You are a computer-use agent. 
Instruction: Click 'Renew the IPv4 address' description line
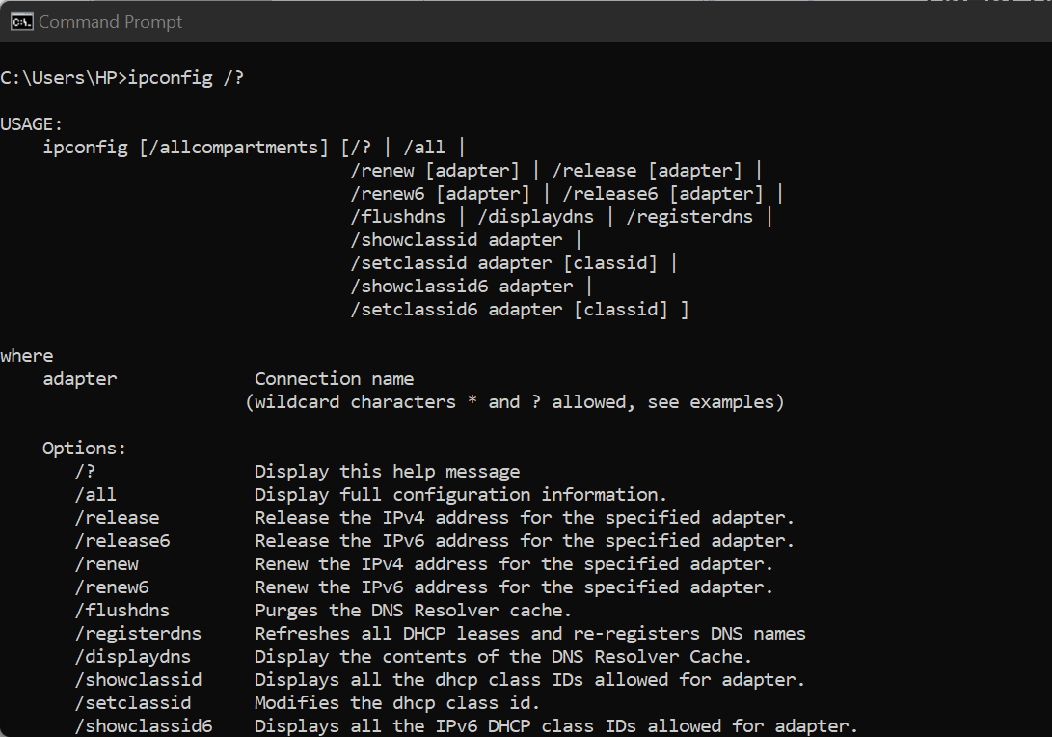coord(514,564)
